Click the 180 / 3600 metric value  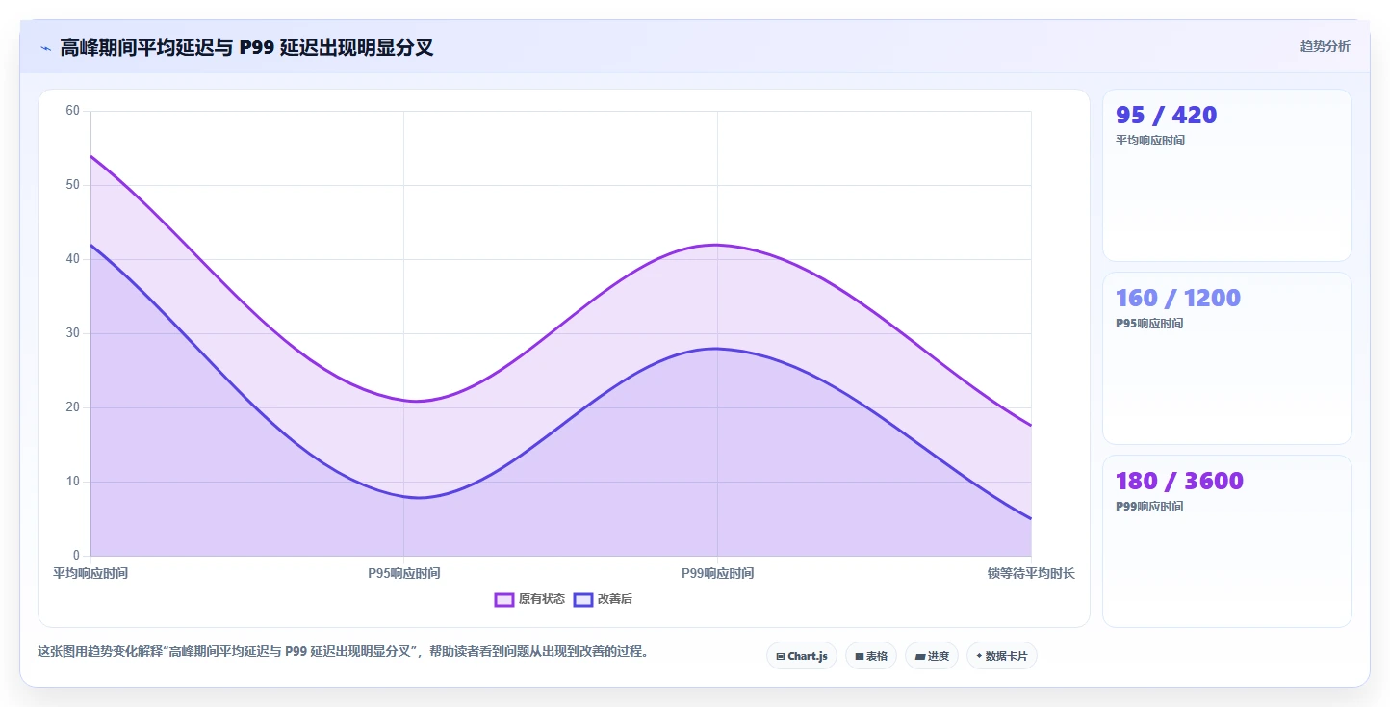tap(1179, 481)
